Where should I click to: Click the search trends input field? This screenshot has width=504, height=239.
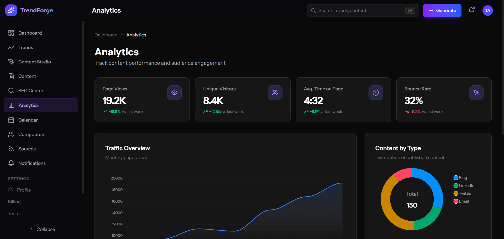coord(363,10)
